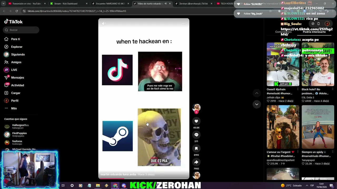Seek on the video progress bar
337x189 pixels.
[x=144, y=178]
